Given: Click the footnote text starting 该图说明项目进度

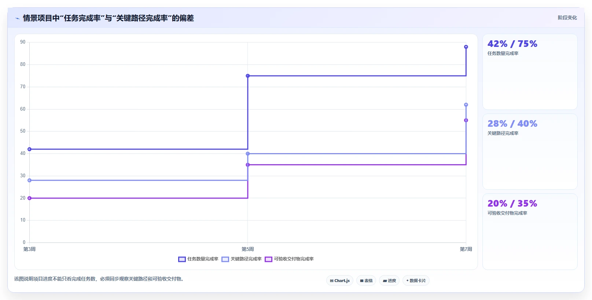Looking at the screenshot, I should [100, 279].
